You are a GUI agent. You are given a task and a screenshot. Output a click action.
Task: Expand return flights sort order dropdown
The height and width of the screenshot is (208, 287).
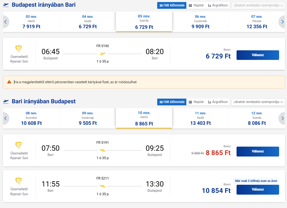click(258, 102)
